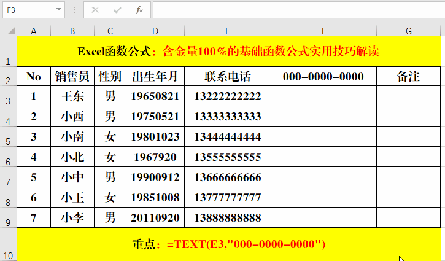The width and height of the screenshot is (445, 261).
Task: Select column B header
Action: (72, 31)
